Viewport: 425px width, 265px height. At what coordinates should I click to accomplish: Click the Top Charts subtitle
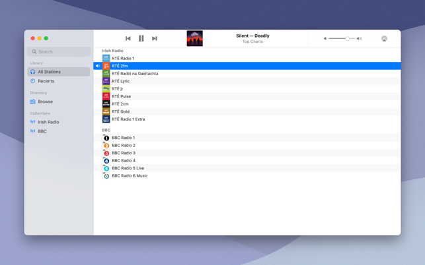pyautogui.click(x=252, y=42)
